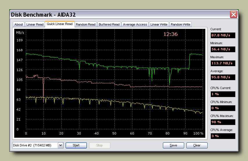Click the Average label above 95.8 MB/s
The image size is (248, 161).
217,71
